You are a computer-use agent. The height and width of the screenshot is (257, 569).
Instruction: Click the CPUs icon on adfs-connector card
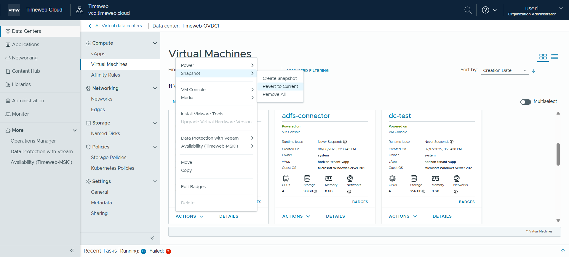[x=286, y=178]
